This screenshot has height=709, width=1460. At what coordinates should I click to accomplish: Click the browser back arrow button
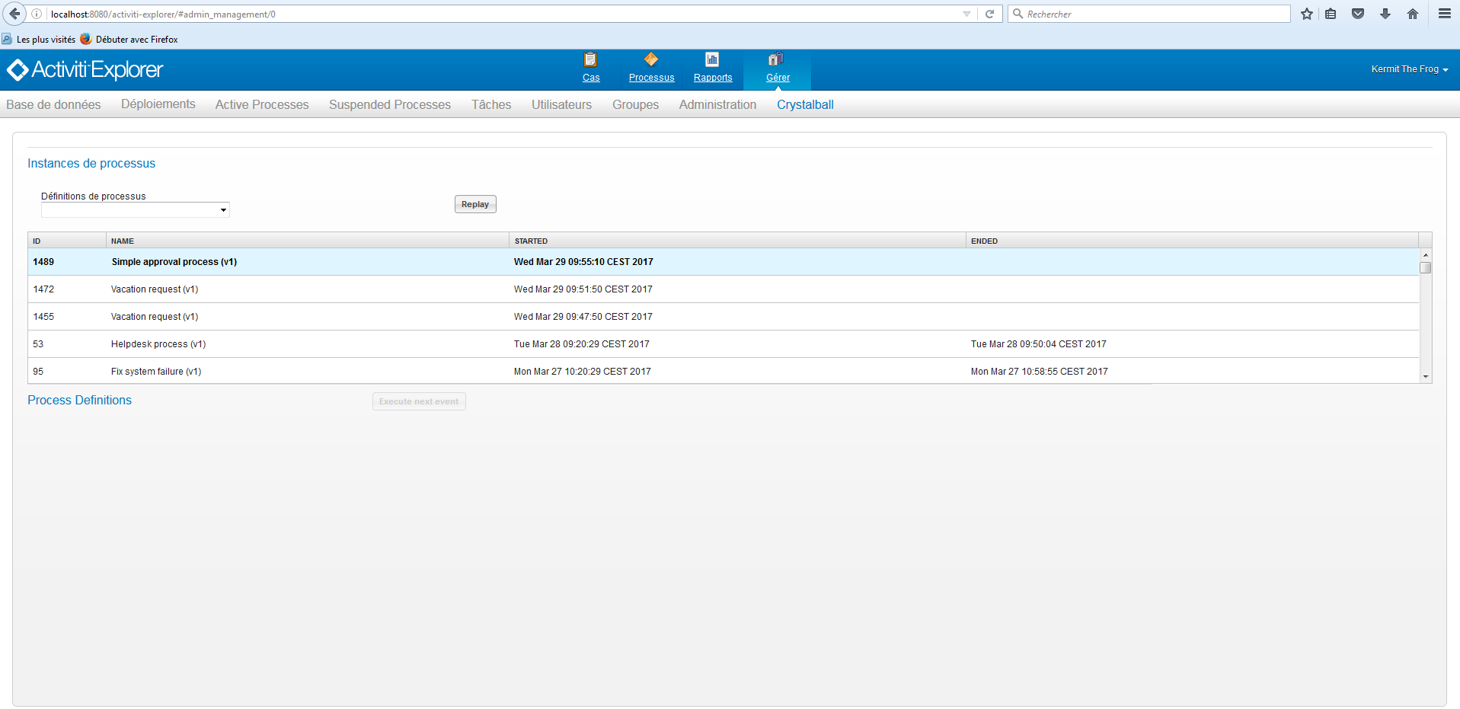click(x=14, y=14)
